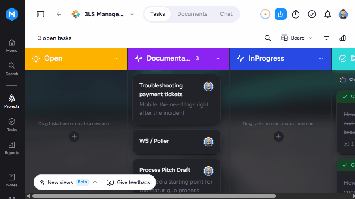Open Notes in sidebar

point(12,180)
